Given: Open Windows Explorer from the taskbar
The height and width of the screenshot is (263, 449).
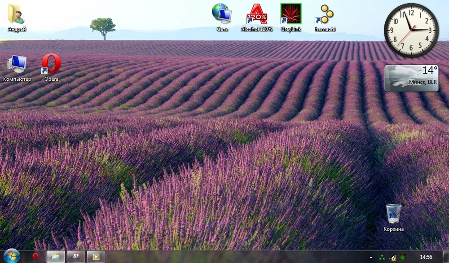Looking at the screenshot, I should pyautogui.click(x=56, y=257).
